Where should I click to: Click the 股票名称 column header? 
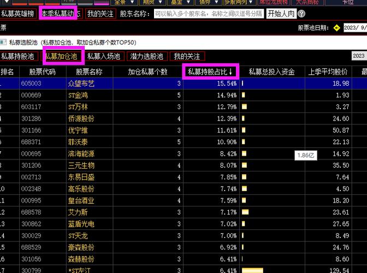(x=90, y=72)
